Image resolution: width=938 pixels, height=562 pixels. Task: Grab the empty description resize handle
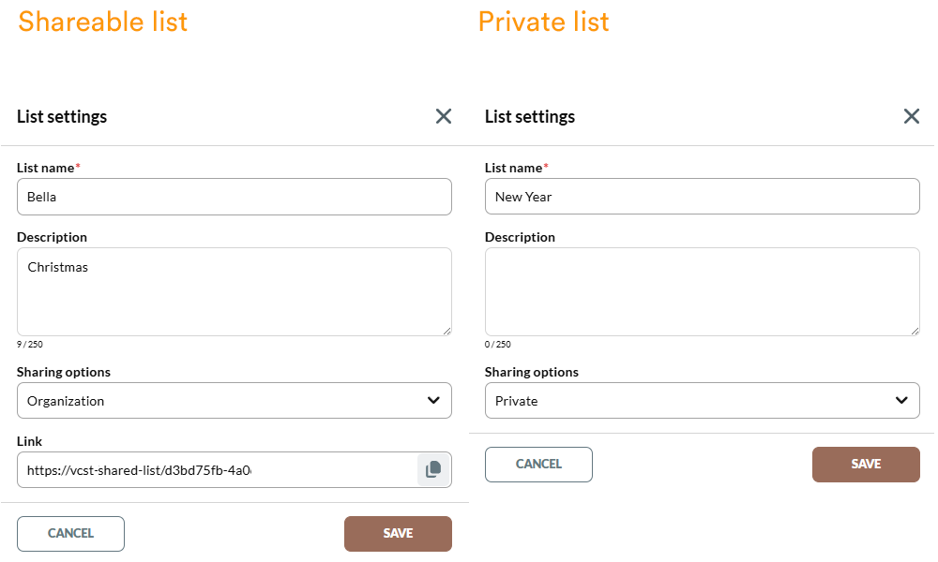click(915, 331)
